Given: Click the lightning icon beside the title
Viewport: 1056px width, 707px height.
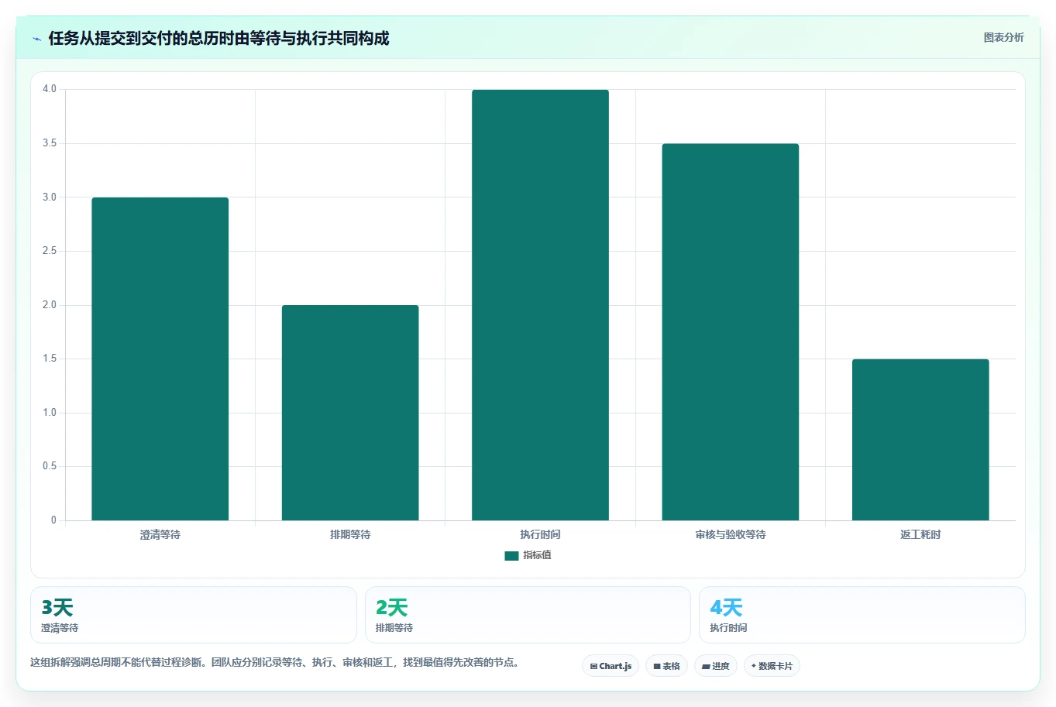Looking at the screenshot, I should click(36, 39).
